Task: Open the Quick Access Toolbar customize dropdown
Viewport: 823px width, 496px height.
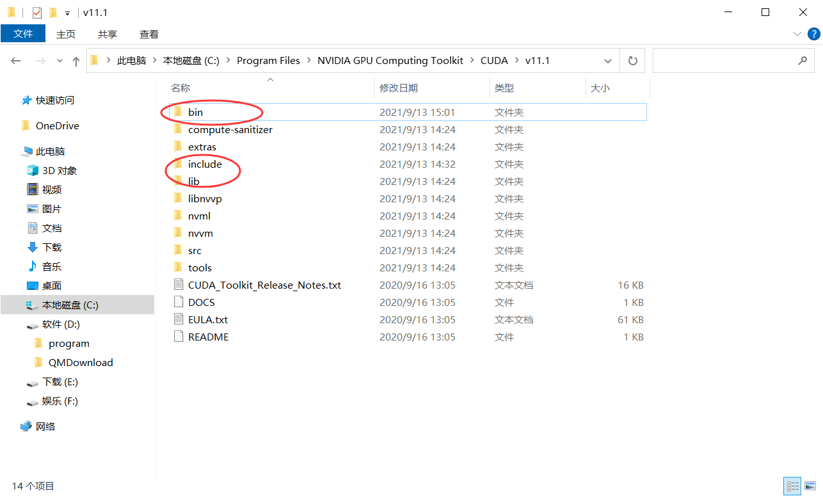Action: [x=67, y=13]
